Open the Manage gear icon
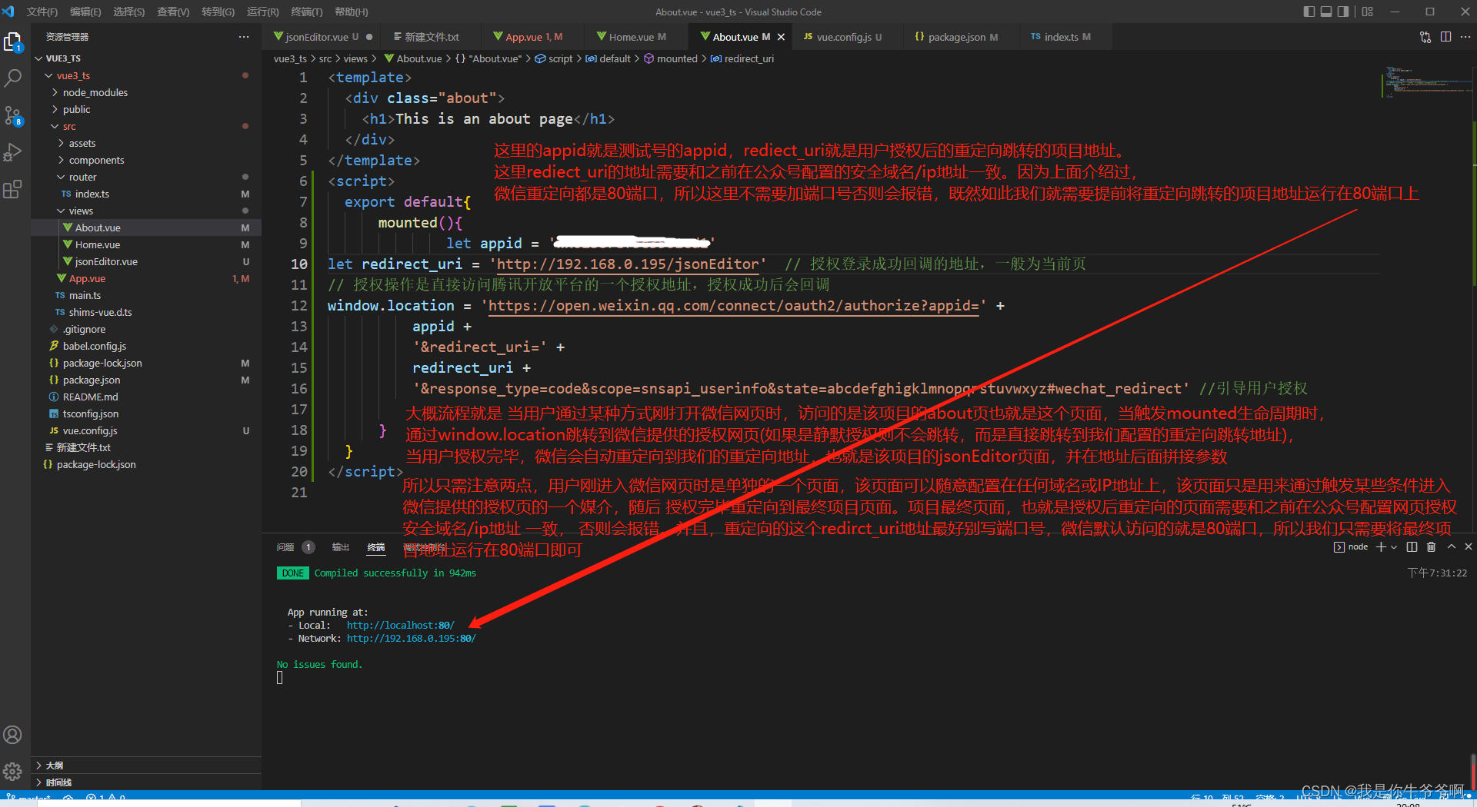1477x807 pixels. 13,771
